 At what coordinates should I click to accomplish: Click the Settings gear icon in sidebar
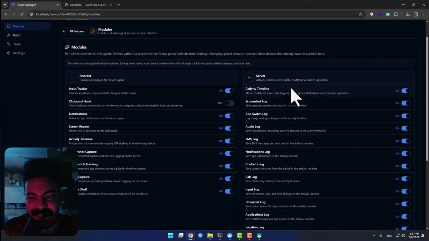click(9, 53)
